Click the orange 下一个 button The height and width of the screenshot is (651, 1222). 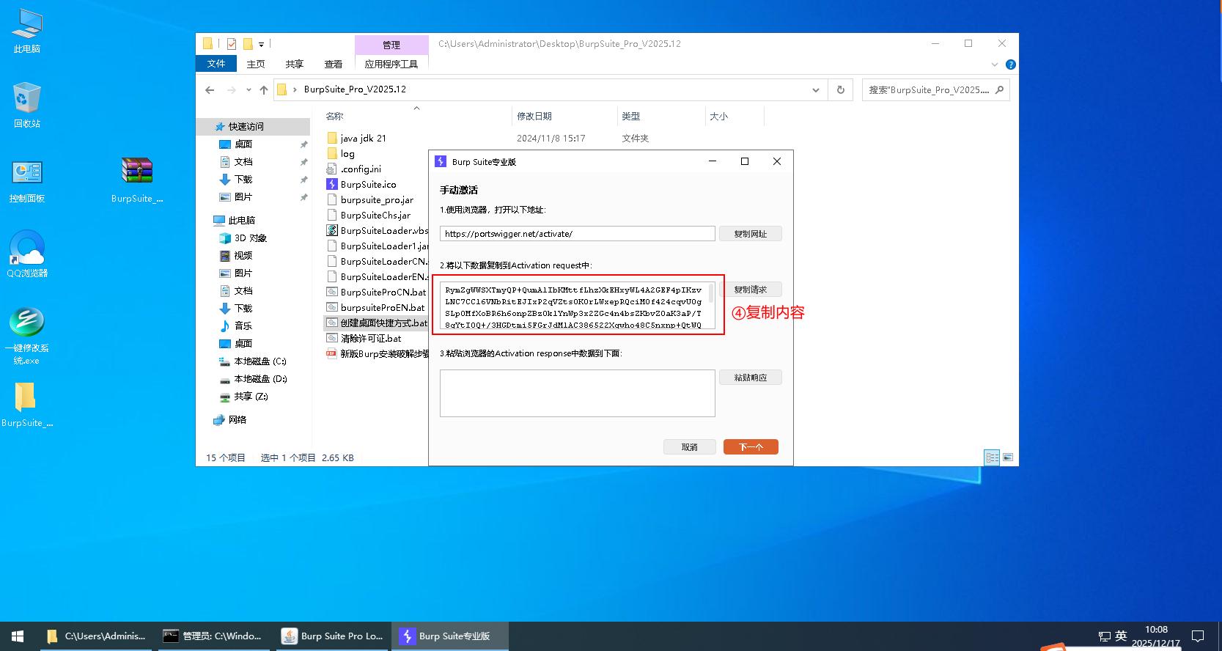751,447
